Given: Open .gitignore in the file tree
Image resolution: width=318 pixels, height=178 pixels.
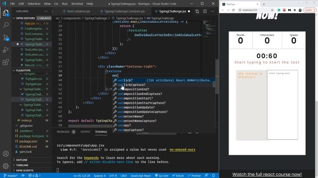Looking at the screenshot, I should [26, 126].
